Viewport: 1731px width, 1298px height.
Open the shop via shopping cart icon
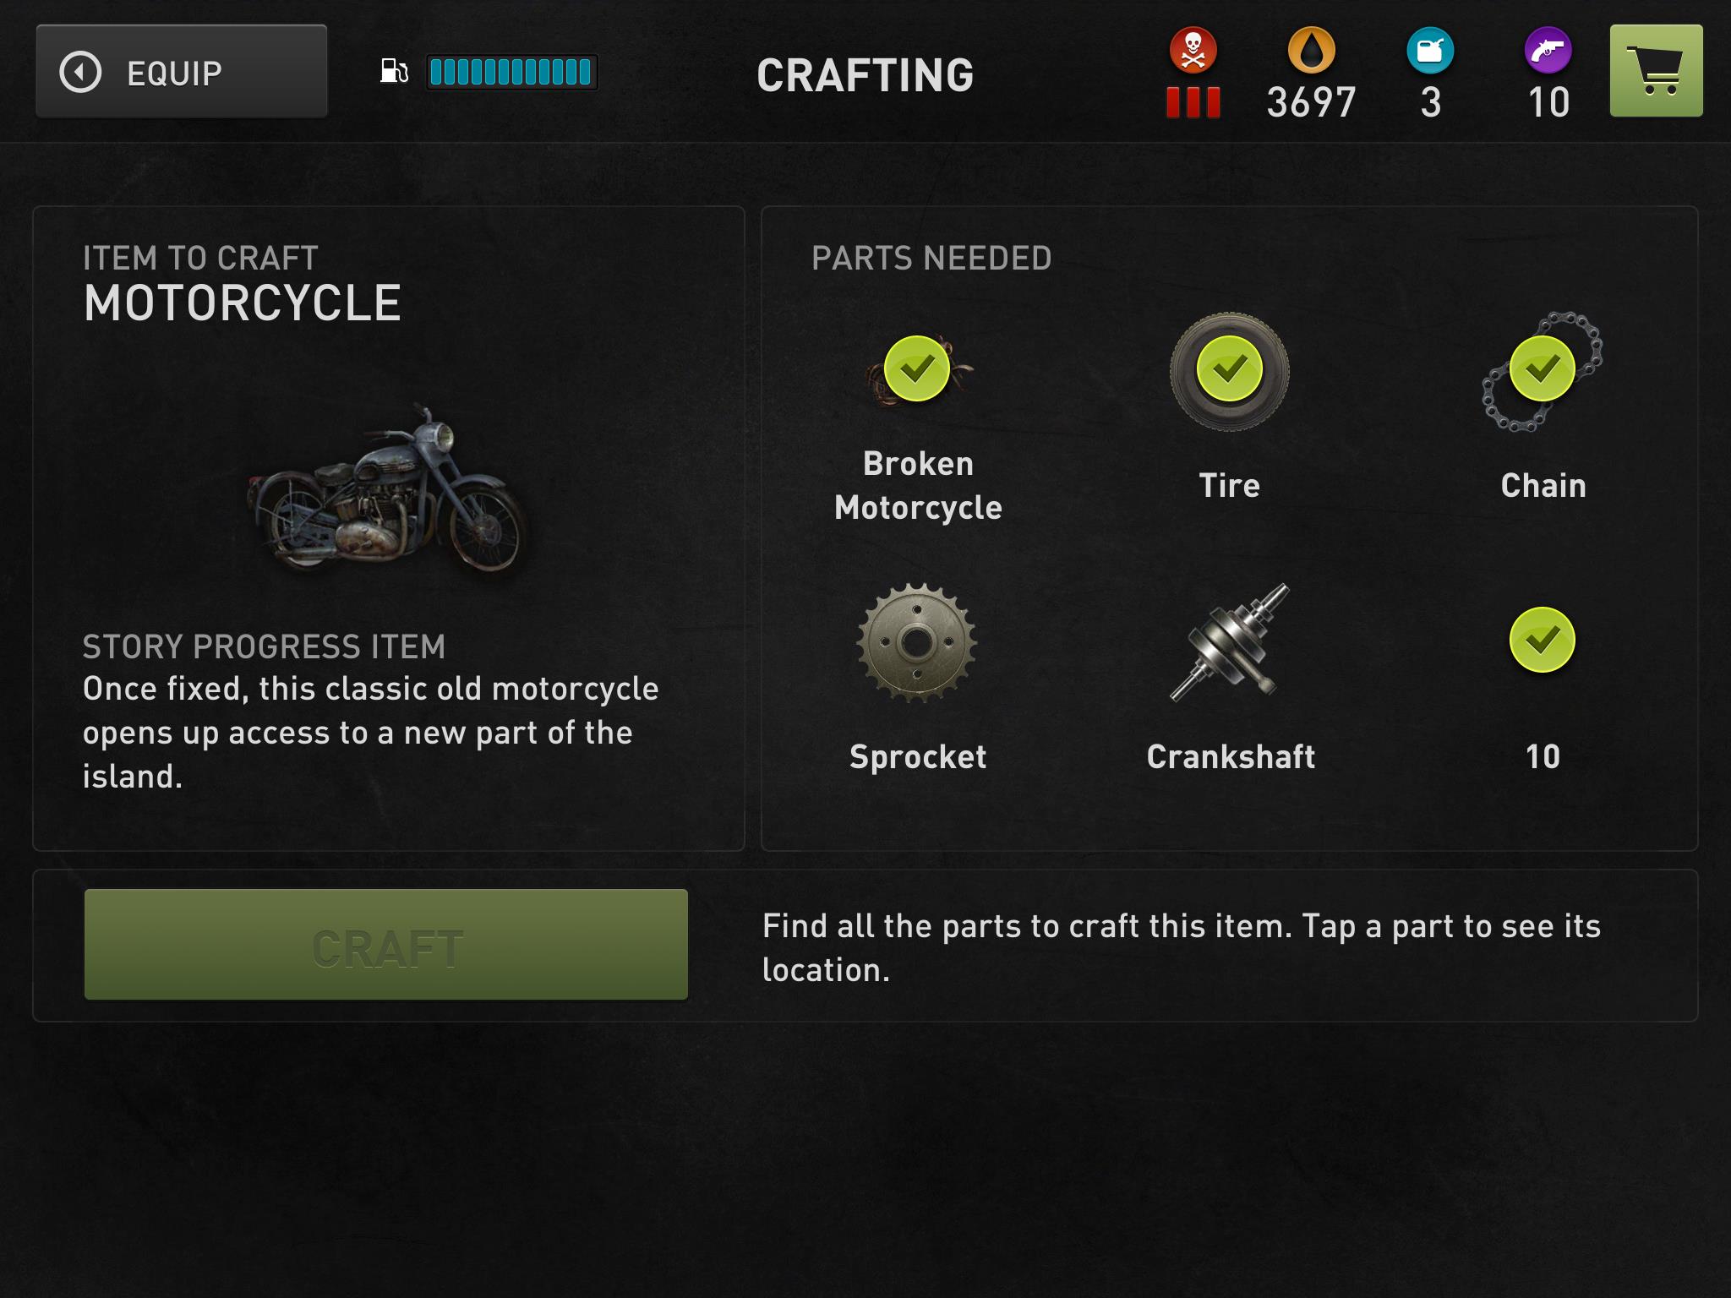click(x=1656, y=71)
